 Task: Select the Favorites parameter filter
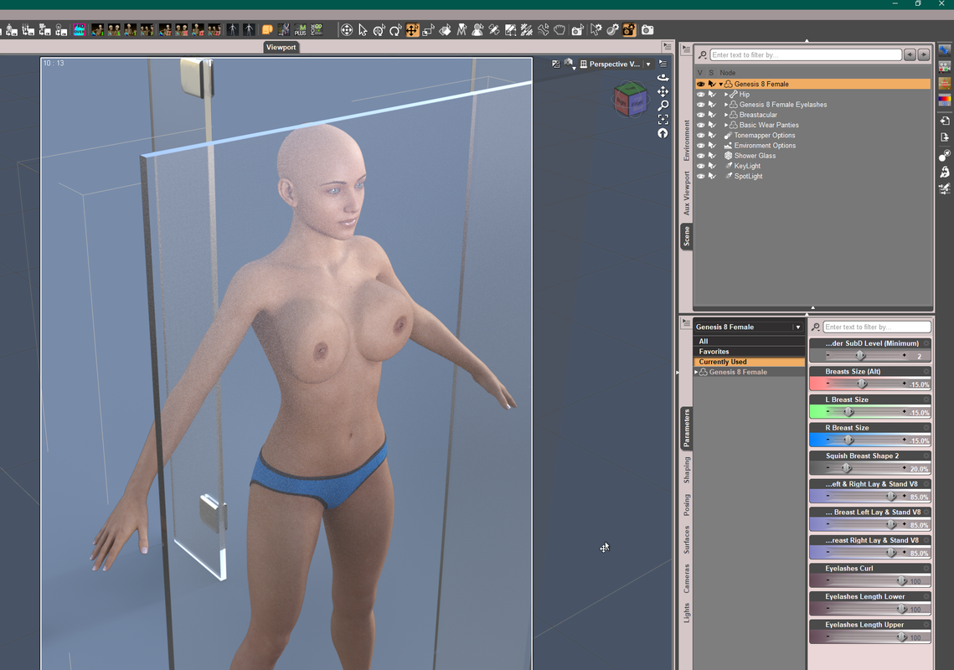(749, 352)
